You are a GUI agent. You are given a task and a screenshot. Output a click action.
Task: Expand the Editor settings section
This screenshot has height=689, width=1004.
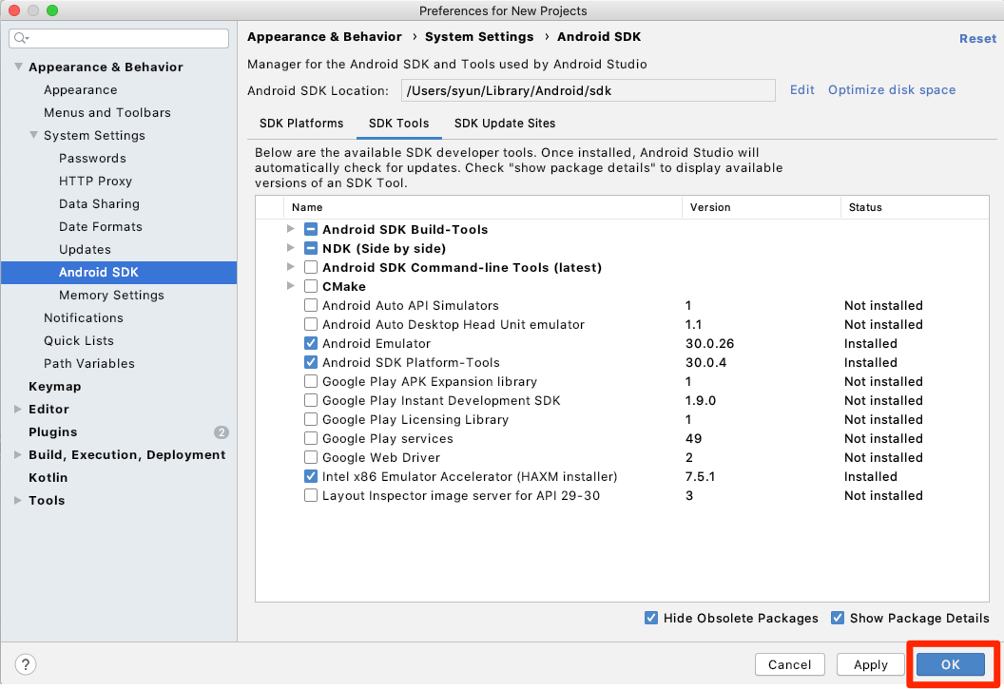(18, 410)
